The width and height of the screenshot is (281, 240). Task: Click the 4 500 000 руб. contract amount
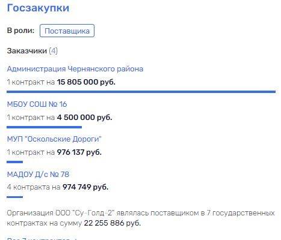pos(84,117)
